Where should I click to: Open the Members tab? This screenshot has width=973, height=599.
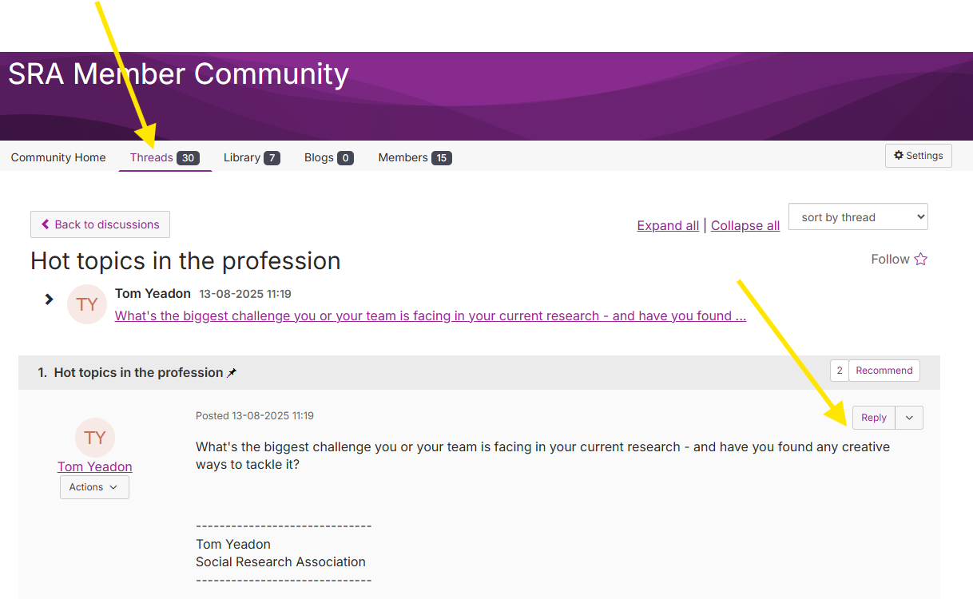tap(415, 157)
